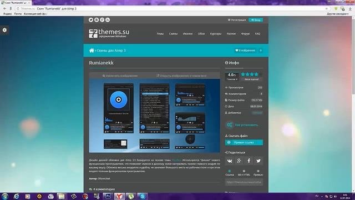Open the 'Темы' navigation menu
The image size is (355, 200).
(160, 33)
